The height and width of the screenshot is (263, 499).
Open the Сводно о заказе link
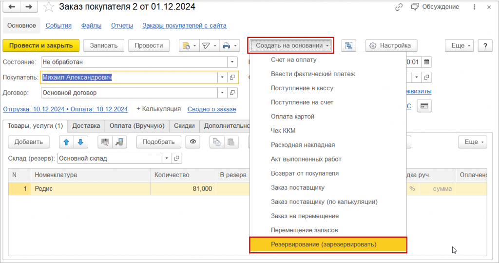click(211, 109)
